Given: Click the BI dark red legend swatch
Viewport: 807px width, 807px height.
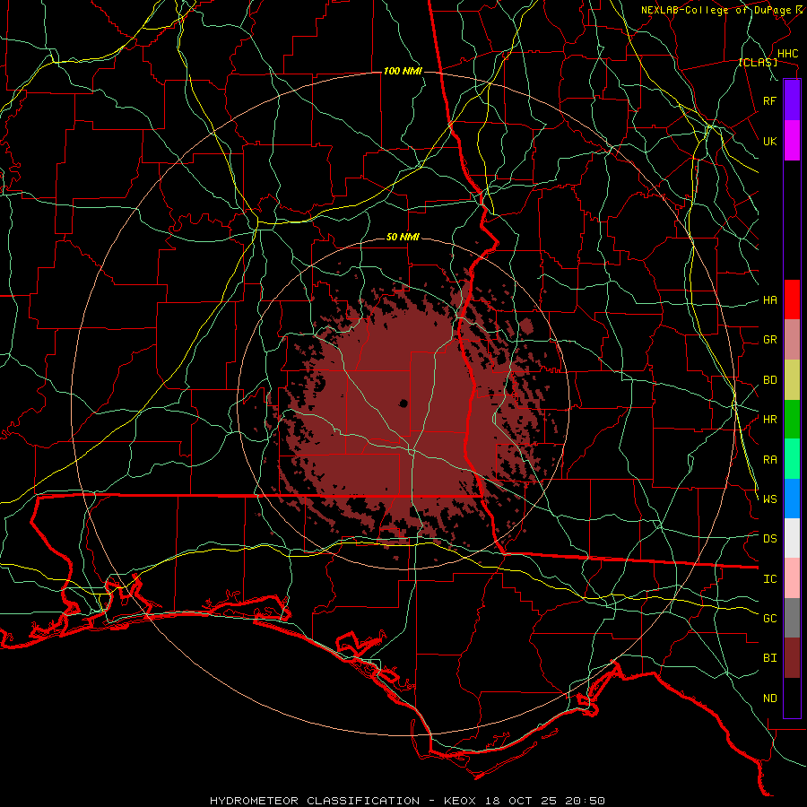Looking at the screenshot, I should coord(792,658).
